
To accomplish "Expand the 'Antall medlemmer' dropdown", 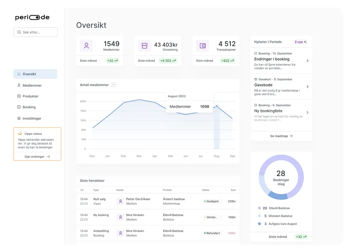I will [113, 85].
